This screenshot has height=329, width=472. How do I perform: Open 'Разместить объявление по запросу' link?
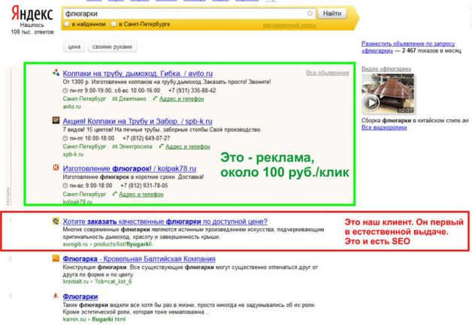(x=408, y=44)
